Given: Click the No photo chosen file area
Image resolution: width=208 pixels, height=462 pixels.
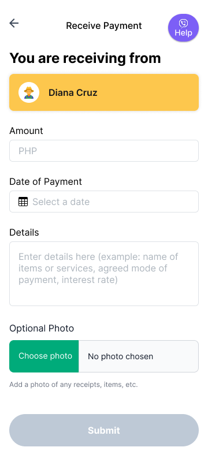Looking at the screenshot, I should [x=139, y=356].
